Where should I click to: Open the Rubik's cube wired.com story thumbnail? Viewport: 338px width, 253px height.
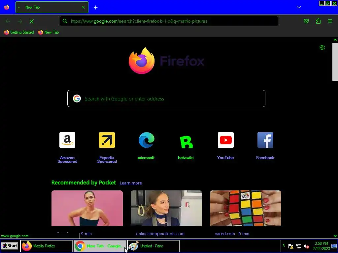click(x=246, y=208)
